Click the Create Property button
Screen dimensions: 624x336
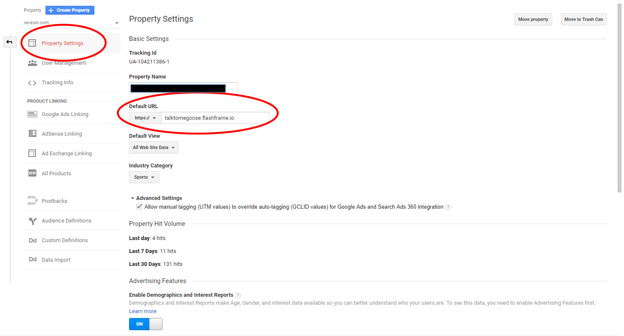pyautogui.click(x=70, y=10)
